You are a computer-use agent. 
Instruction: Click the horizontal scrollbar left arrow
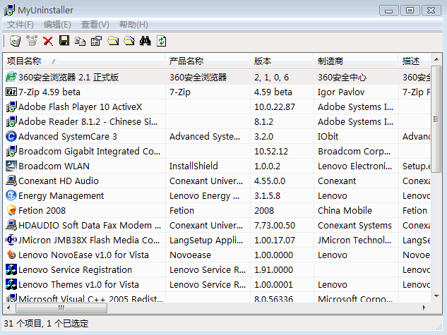(x=8, y=307)
